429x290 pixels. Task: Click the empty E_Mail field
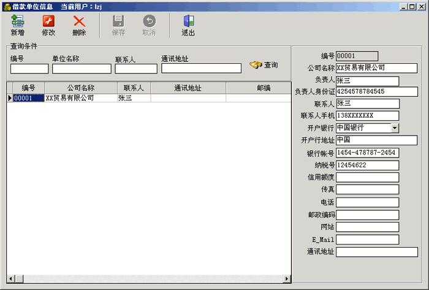368,240
